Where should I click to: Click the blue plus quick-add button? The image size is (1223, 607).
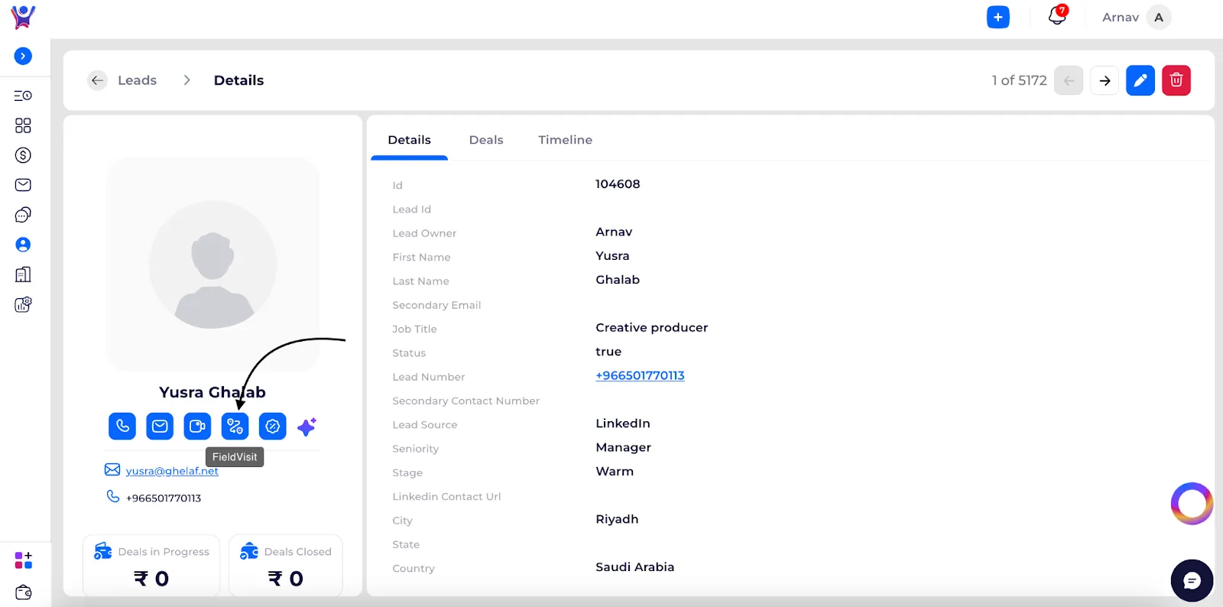click(x=998, y=17)
